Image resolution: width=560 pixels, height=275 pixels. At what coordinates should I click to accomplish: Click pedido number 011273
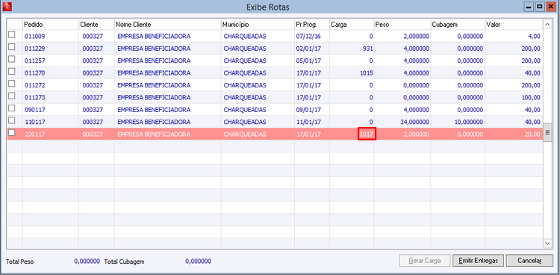click(x=34, y=98)
